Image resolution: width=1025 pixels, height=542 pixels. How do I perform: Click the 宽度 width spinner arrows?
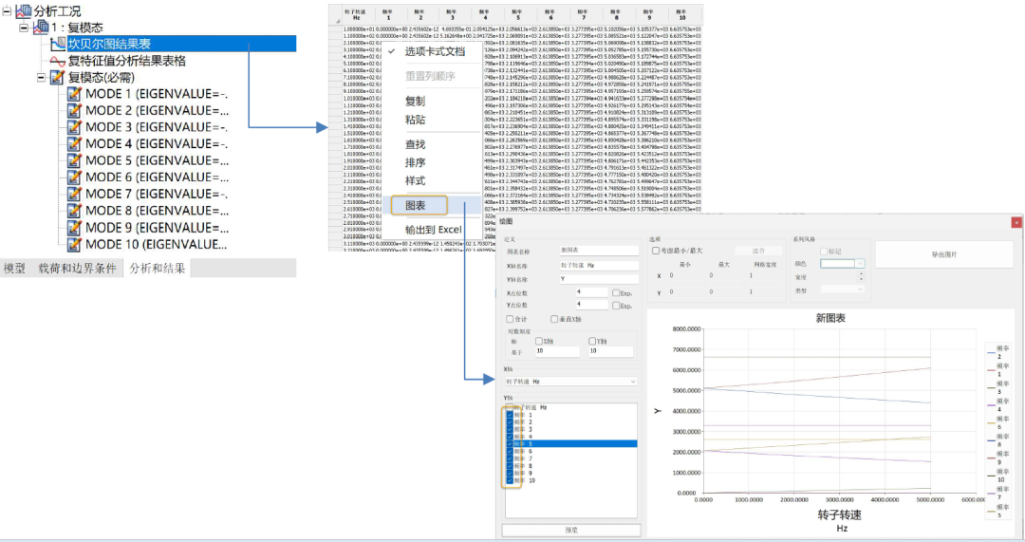click(861, 276)
